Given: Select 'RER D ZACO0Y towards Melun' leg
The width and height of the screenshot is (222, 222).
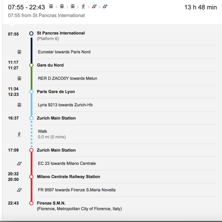Looking at the screenshot, I should pos(68,78).
